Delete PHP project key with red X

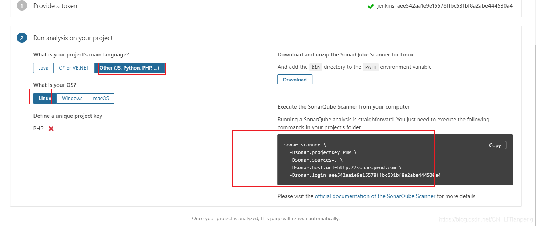pyautogui.click(x=51, y=129)
